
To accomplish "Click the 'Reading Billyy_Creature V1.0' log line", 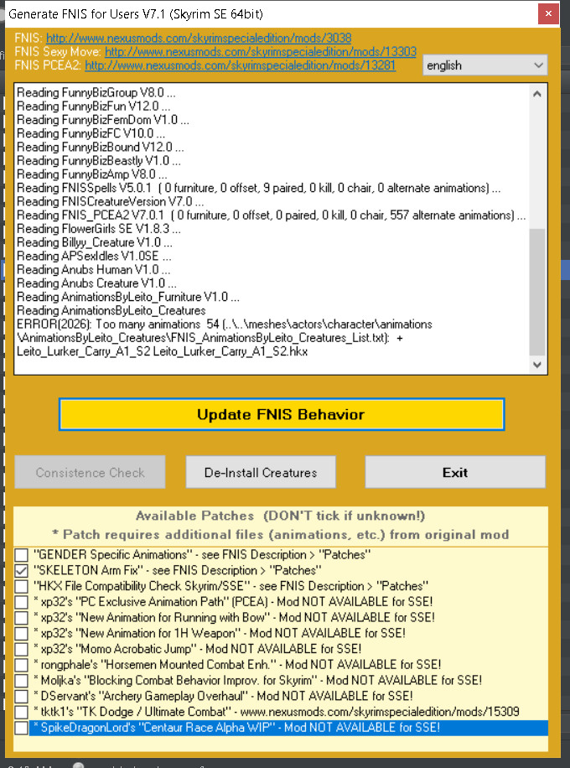I will coord(95,242).
